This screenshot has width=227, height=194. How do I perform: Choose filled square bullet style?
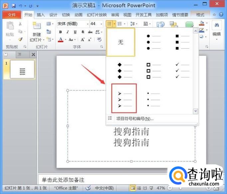pos(182,42)
